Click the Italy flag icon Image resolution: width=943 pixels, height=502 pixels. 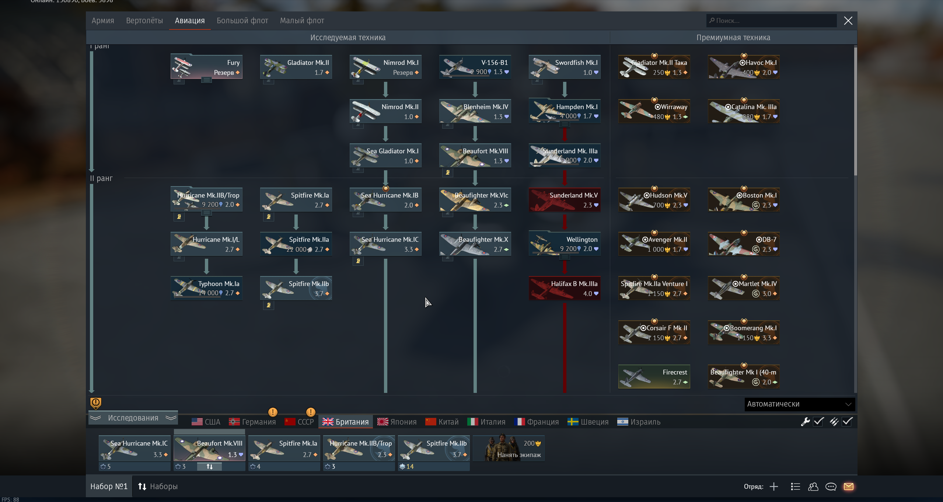(x=473, y=422)
